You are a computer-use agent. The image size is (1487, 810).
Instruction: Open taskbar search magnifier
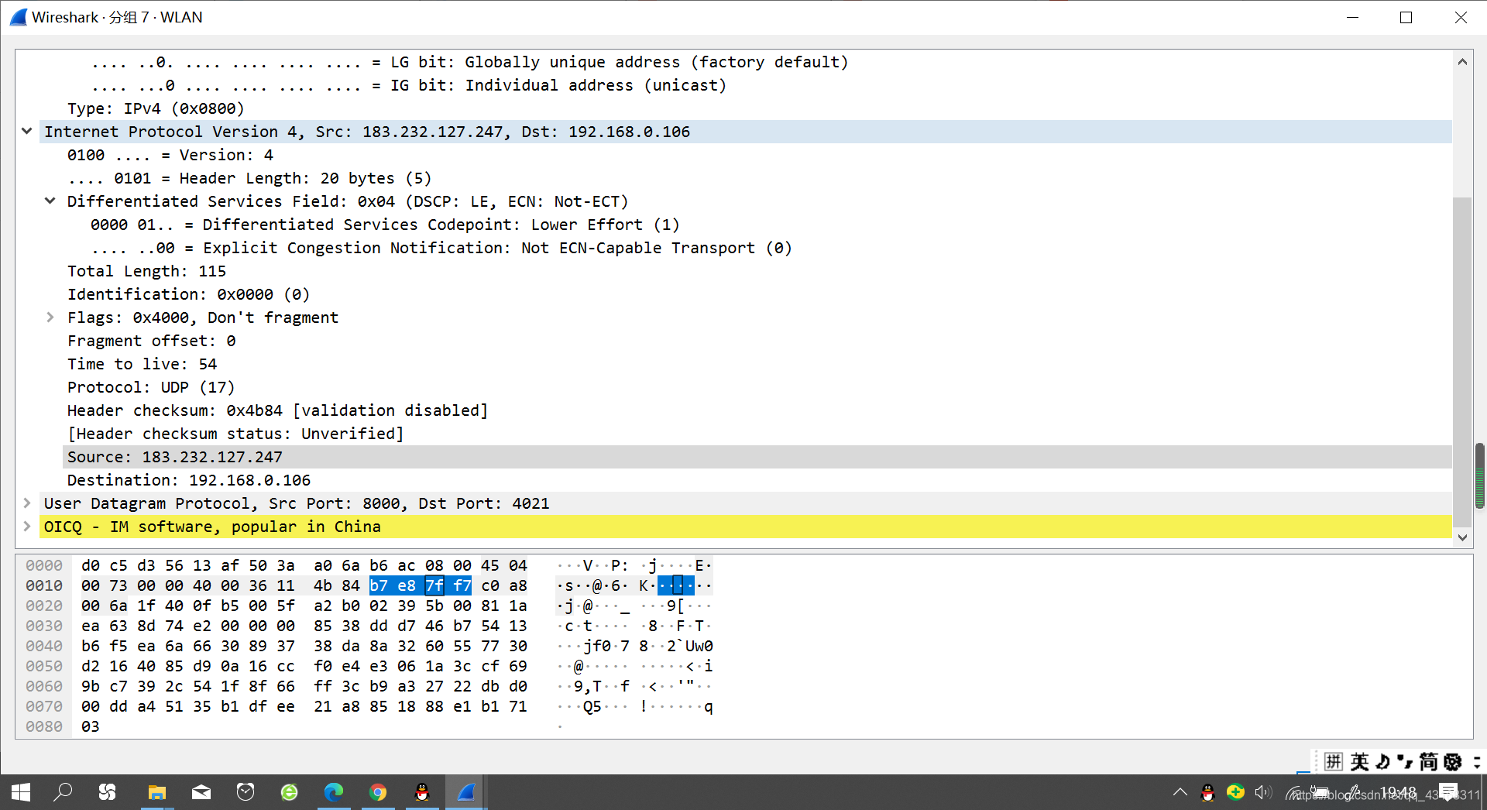(63, 791)
